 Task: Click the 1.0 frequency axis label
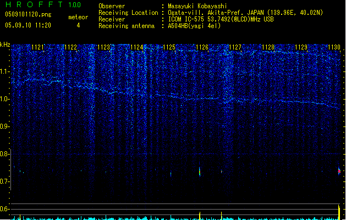[4, 99]
